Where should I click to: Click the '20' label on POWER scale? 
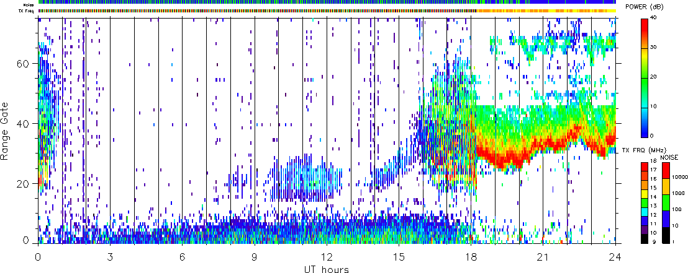point(654,77)
